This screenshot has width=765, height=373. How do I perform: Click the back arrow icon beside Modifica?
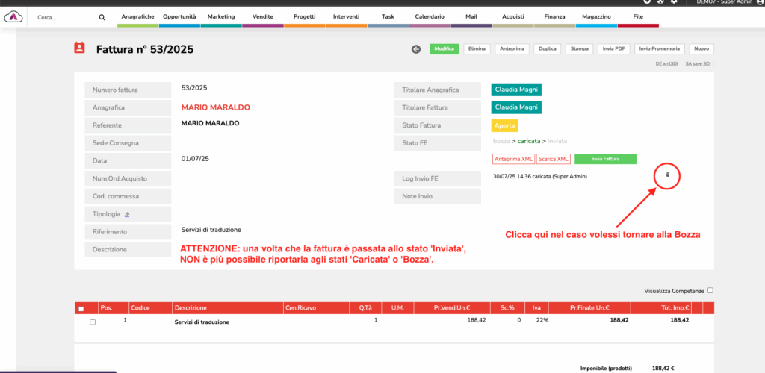click(416, 49)
